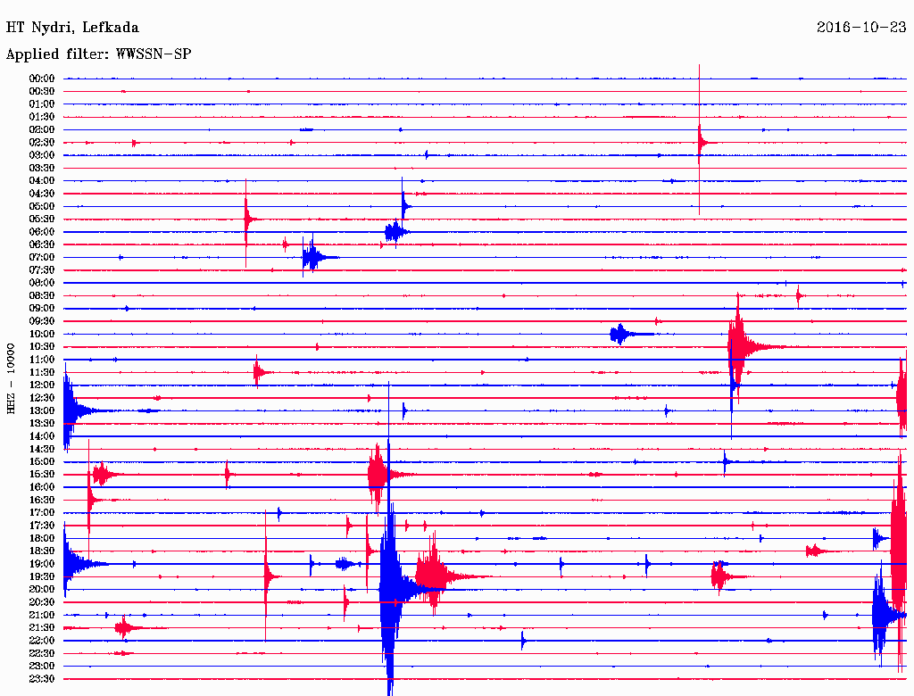The image size is (914, 696).
Task: Click the 13:00 time label
Action: 42,411
